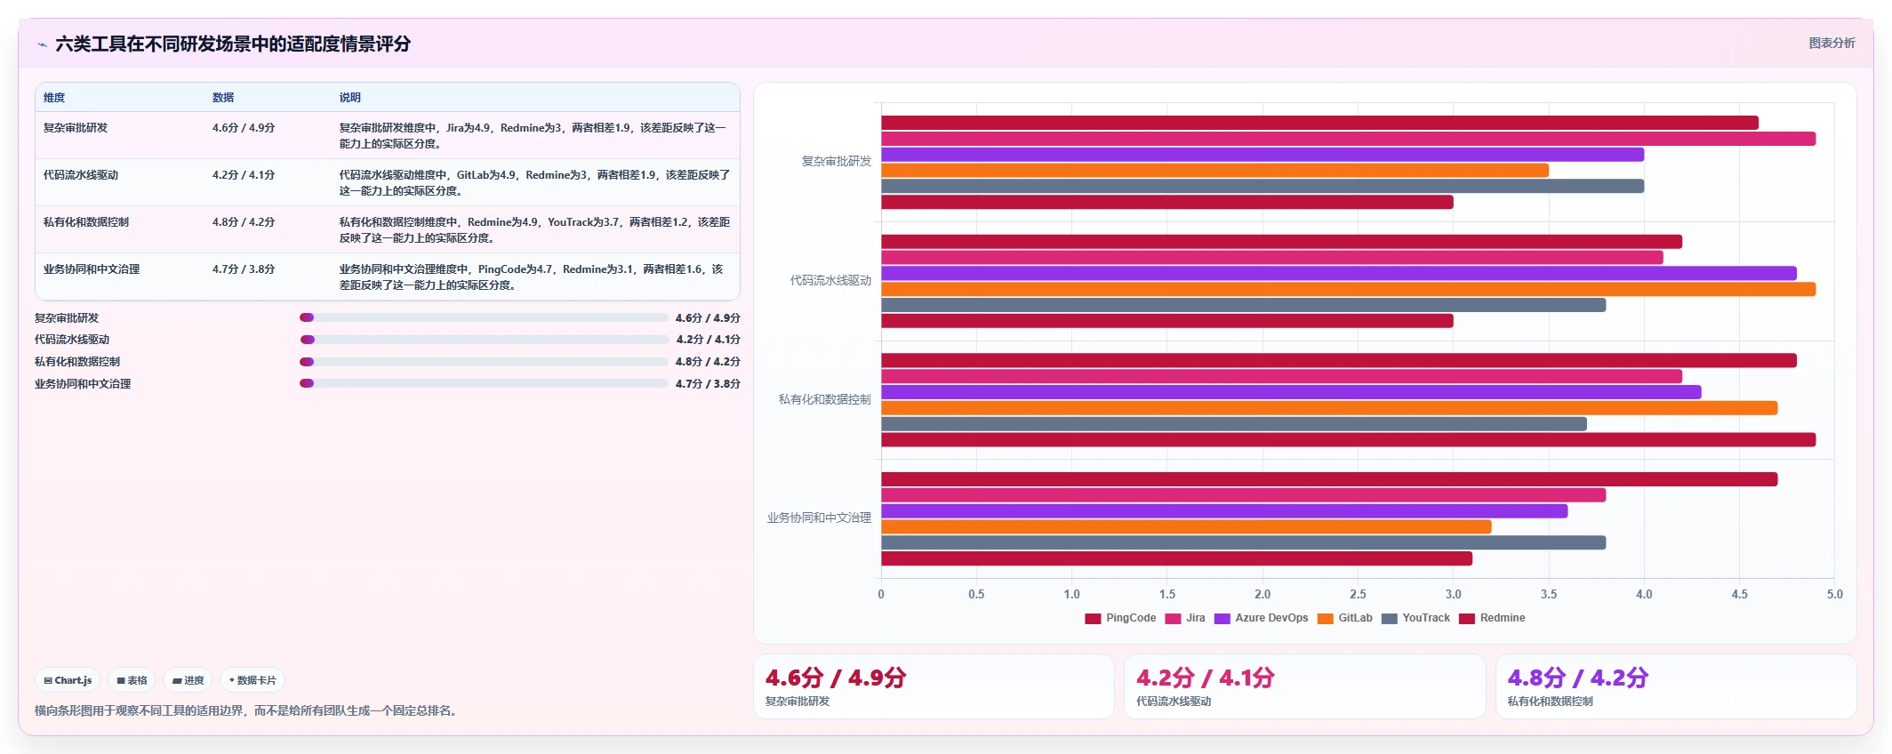
Task: Click the description mentioning GitLab为4.9
Action: coord(534,183)
